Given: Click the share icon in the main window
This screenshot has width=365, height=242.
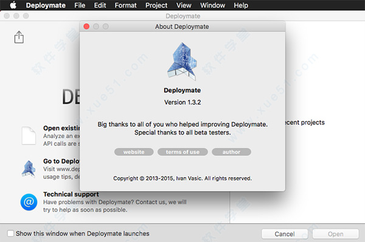Looking at the screenshot, I should tap(19, 37).
